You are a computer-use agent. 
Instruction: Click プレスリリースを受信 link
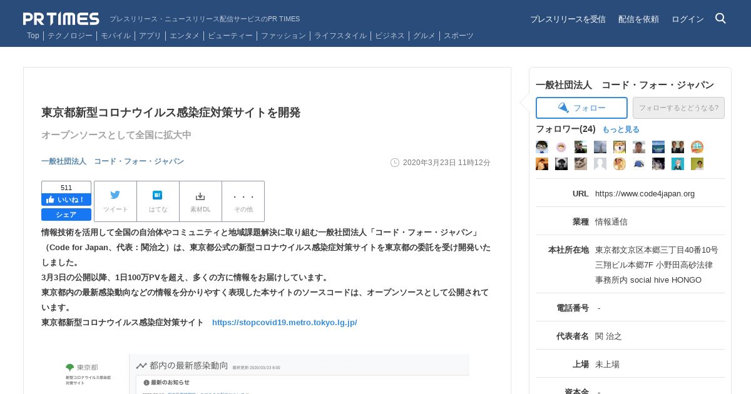568,19
